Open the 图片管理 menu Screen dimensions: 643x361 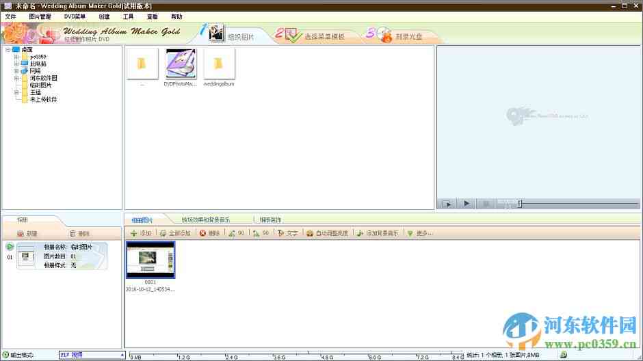pyautogui.click(x=40, y=17)
